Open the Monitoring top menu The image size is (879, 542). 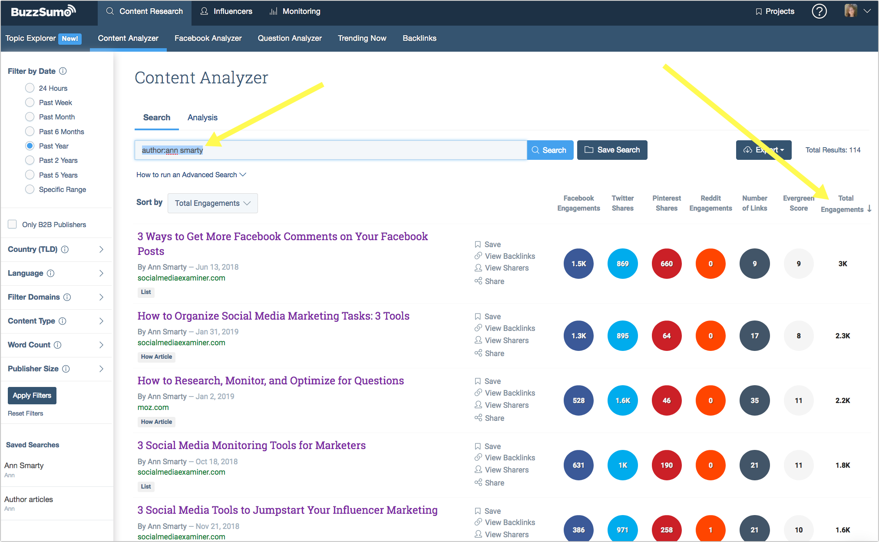pos(295,11)
